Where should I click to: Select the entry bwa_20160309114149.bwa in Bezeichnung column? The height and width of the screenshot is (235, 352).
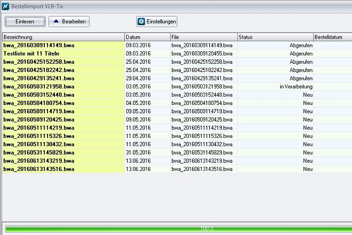point(39,45)
